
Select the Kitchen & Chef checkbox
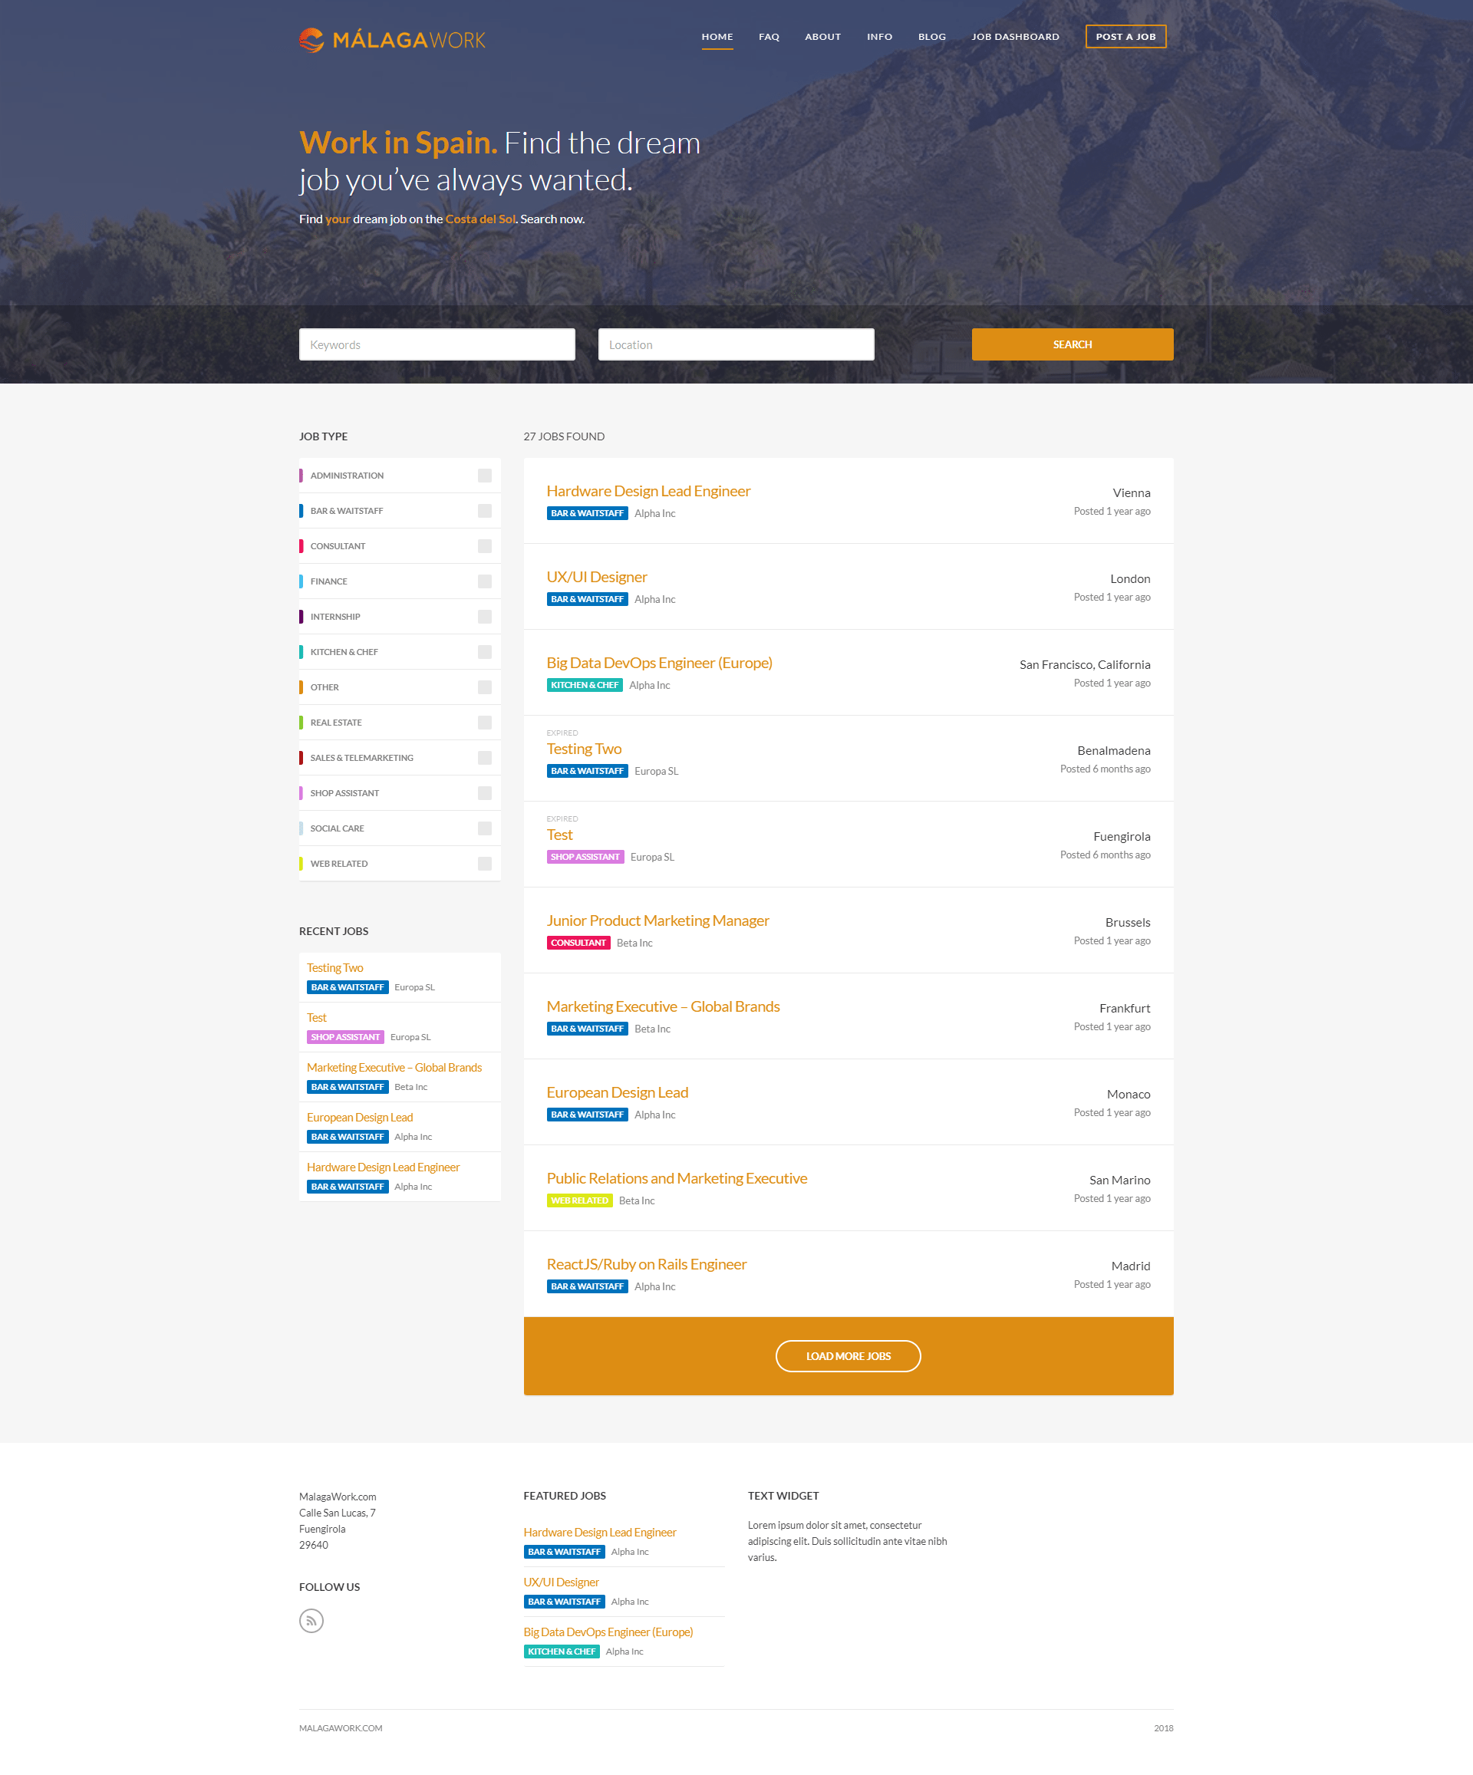[x=485, y=652]
